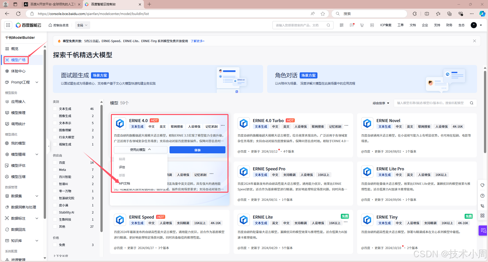Viewport: 488px width, 262px height.
Task: Open the Copilot sidebar icon
Action: pyautogui.click(x=482, y=14)
